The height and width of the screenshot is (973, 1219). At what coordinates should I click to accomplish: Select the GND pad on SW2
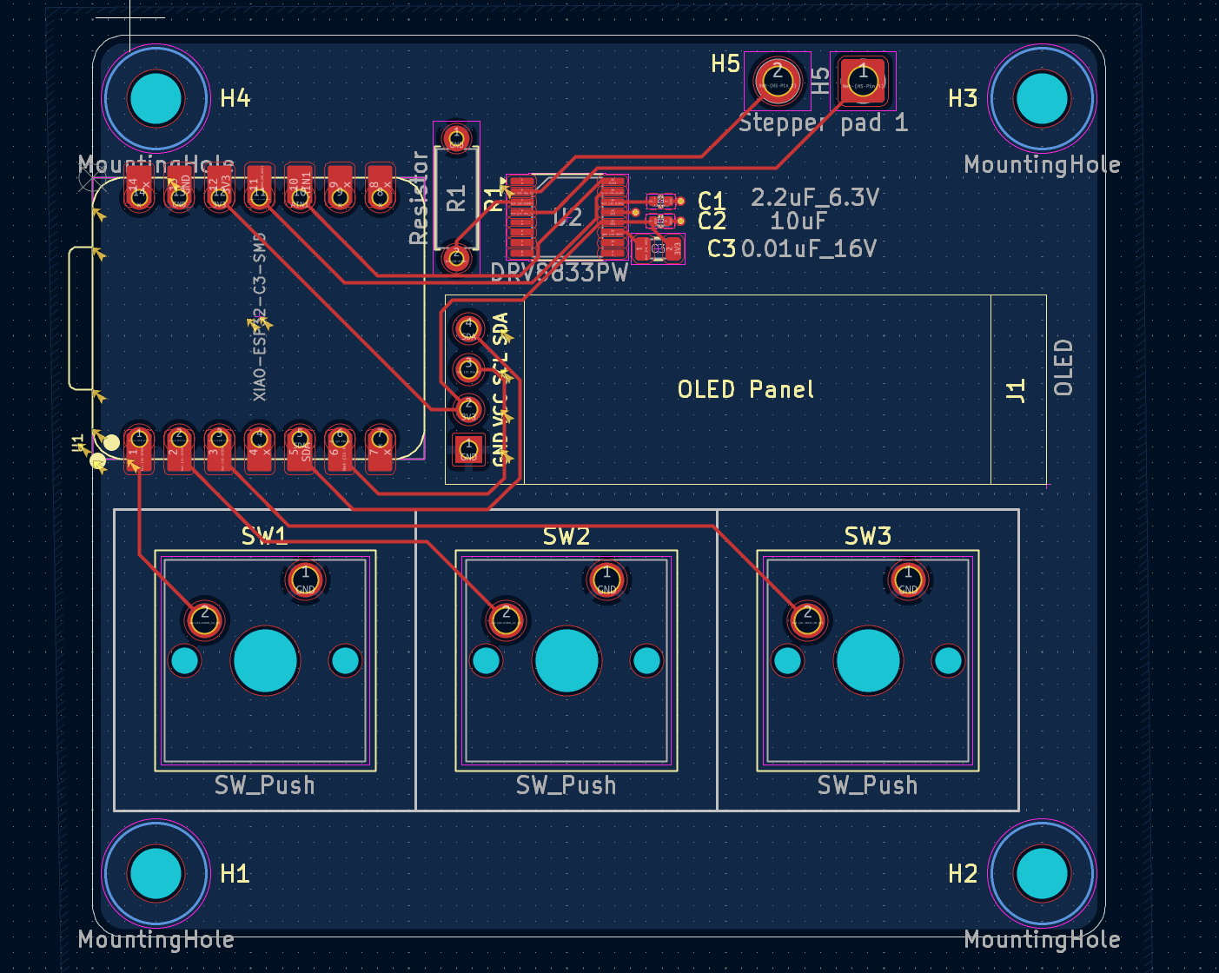606,579
